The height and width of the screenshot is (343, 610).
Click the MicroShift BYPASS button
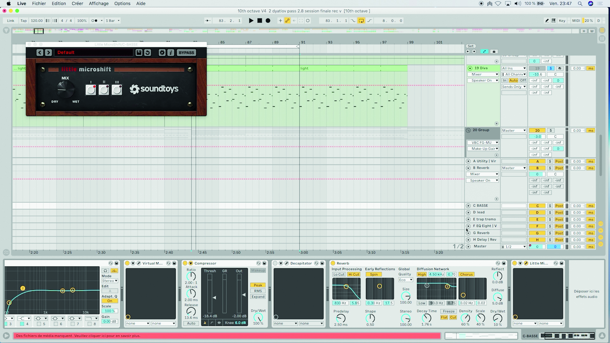point(186,53)
